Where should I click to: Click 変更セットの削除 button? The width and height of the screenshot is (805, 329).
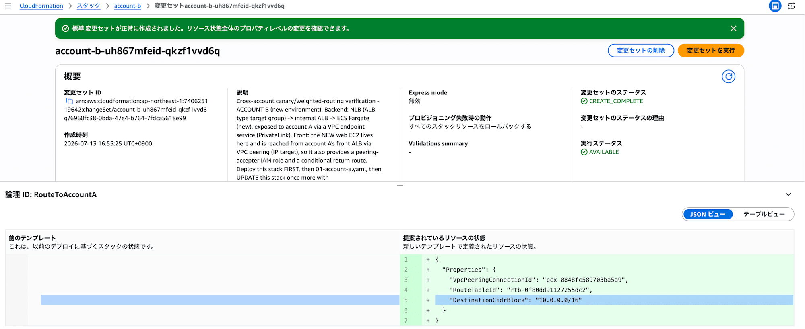tap(641, 51)
